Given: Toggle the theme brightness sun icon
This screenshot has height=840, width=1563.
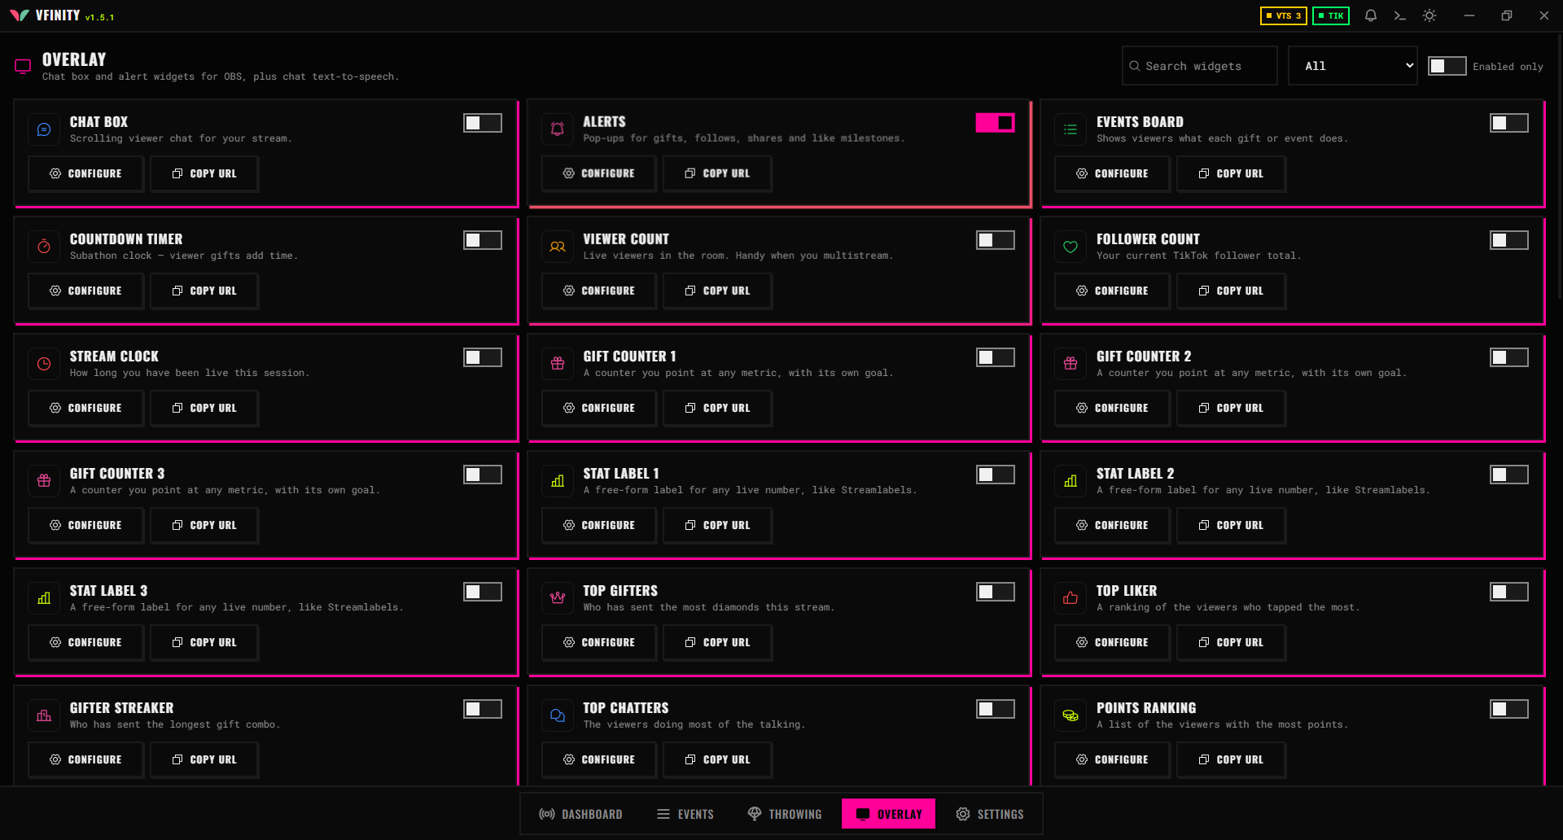Looking at the screenshot, I should [1429, 15].
